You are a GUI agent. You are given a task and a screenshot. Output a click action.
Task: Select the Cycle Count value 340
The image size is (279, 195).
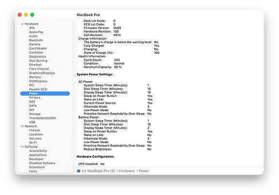click(x=117, y=60)
